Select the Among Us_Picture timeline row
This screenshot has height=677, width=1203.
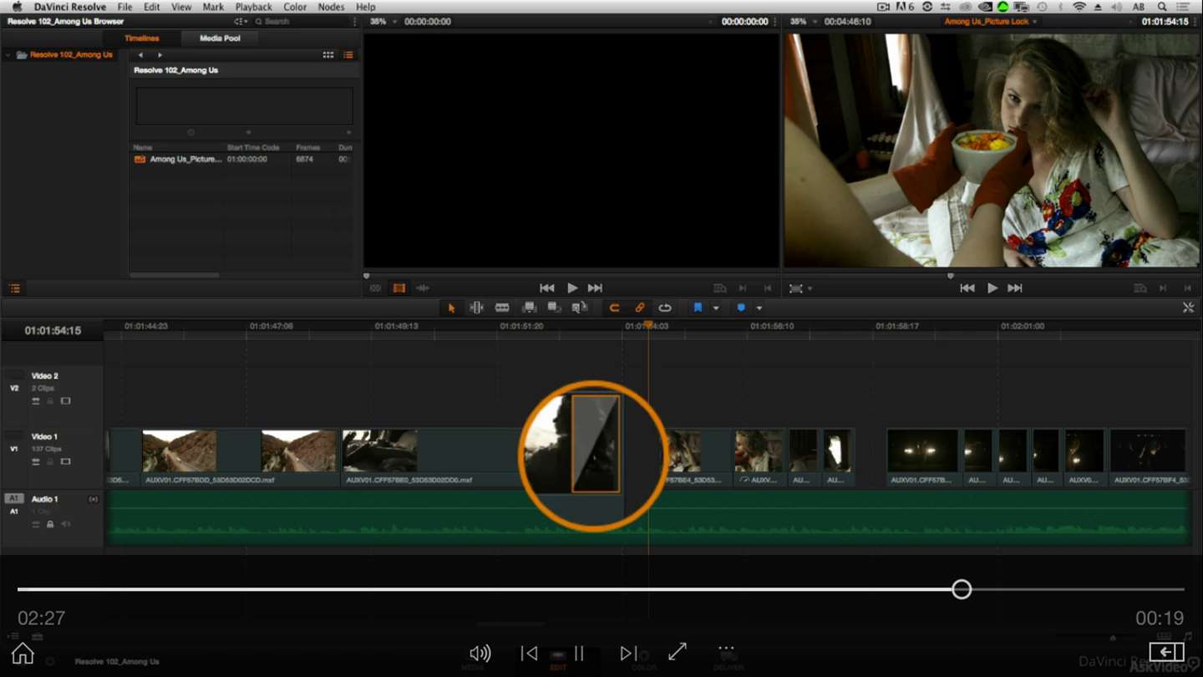point(243,159)
